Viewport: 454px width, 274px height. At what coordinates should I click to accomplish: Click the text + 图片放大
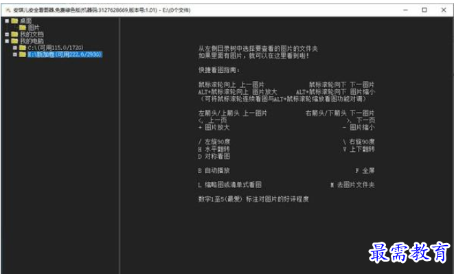click(214, 128)
